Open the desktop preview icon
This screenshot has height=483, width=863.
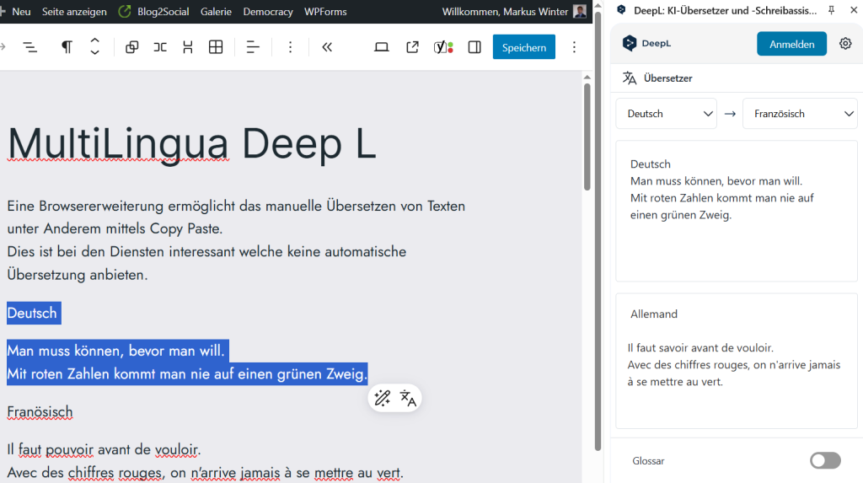point(382,47)
